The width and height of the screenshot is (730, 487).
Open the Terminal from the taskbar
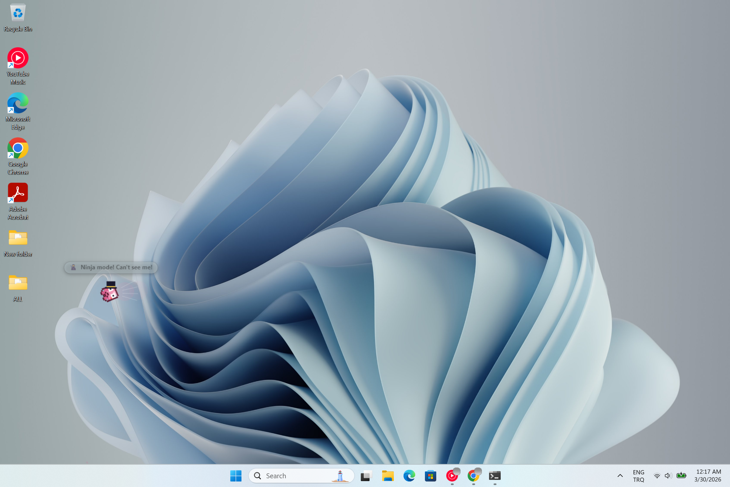pyautogui.click(x=495, y=476)
